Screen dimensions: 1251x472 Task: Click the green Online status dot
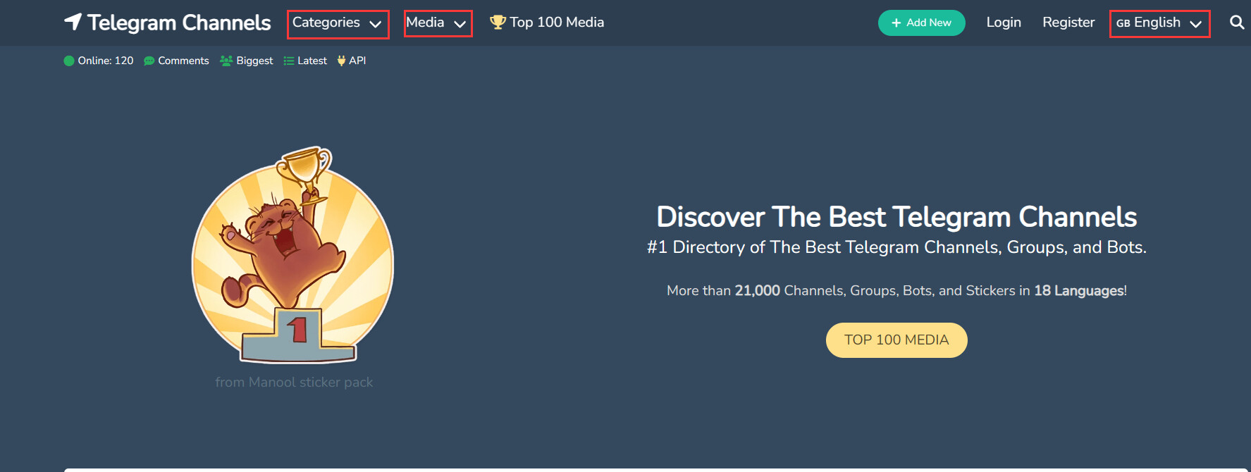[x=69, y=61]
